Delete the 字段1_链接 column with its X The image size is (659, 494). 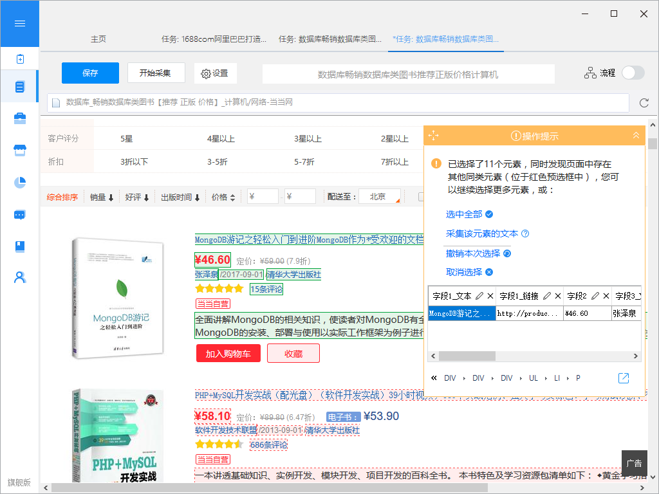pos(558,296)
